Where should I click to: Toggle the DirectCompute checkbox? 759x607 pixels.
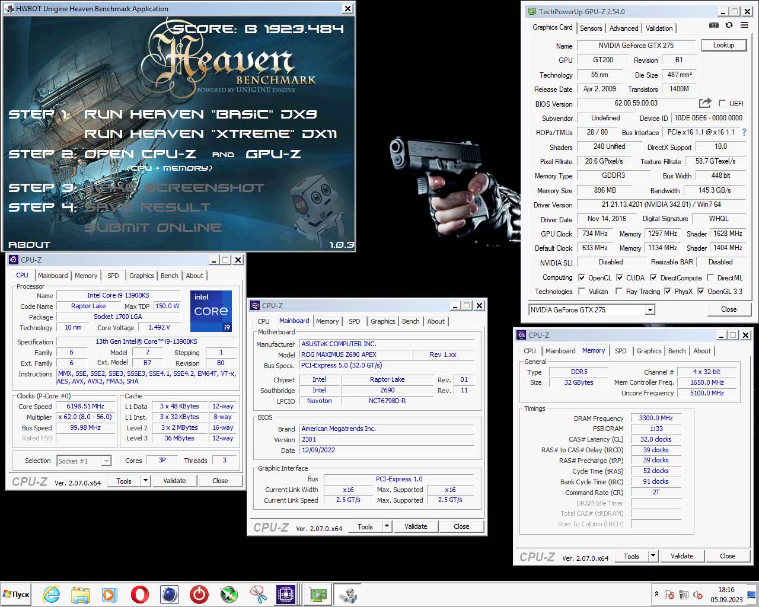tap(653, 277)
